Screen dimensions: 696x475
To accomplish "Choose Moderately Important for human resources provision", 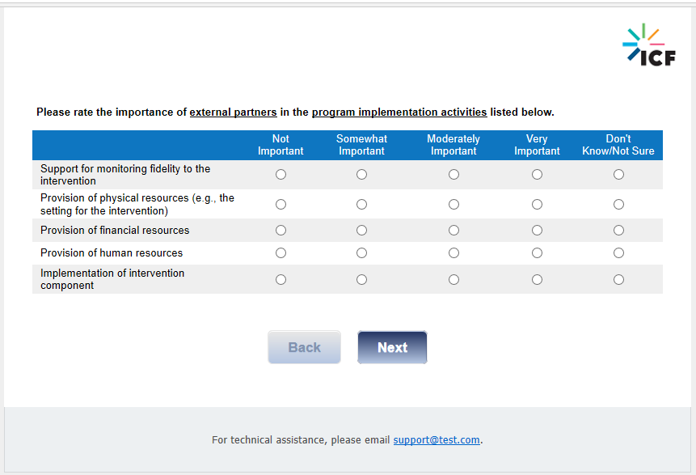I will 453,253.
